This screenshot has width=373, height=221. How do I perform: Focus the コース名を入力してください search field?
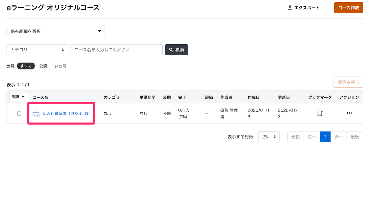pyautogui.click(x=116, y=50)
